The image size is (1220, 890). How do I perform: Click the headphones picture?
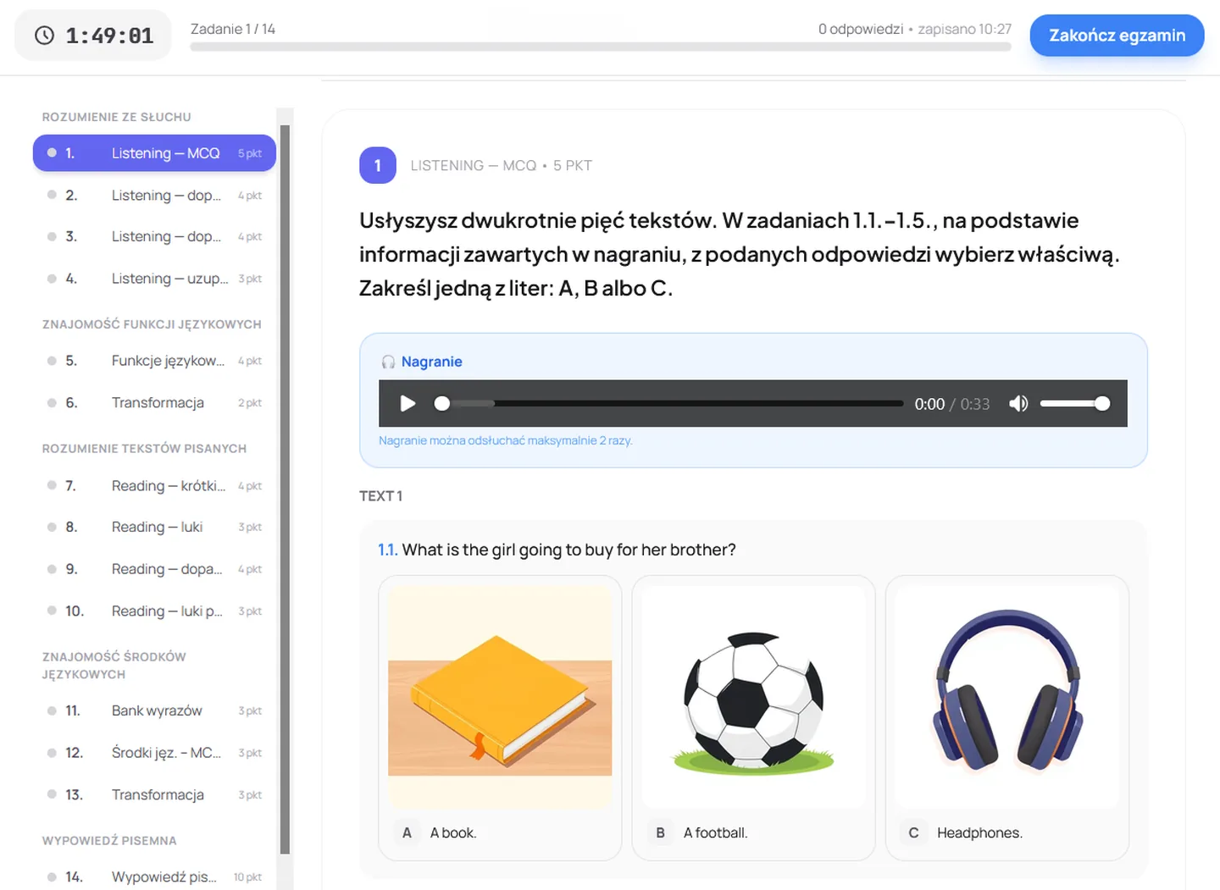click(x=1006, y=696)
